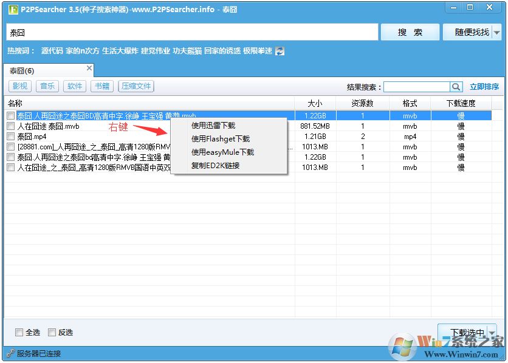Enable the 全选 select-all checkbox
The height and width of the screenshot is (363, 508).
(20, 332)
